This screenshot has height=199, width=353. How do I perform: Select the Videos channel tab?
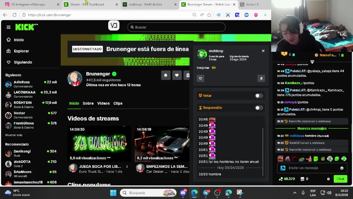click(x=103, y=103)
